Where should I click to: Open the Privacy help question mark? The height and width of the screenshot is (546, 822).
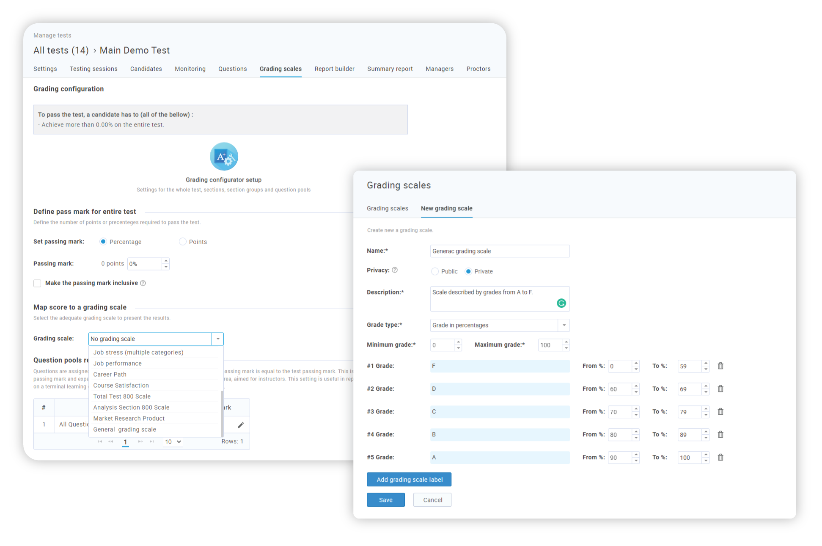(395, 270)
